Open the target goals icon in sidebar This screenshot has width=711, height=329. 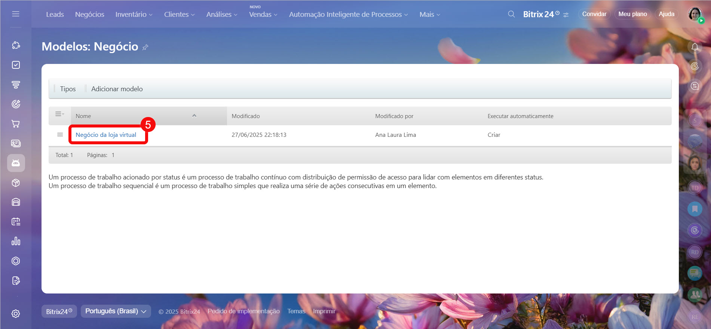[16, 104]
